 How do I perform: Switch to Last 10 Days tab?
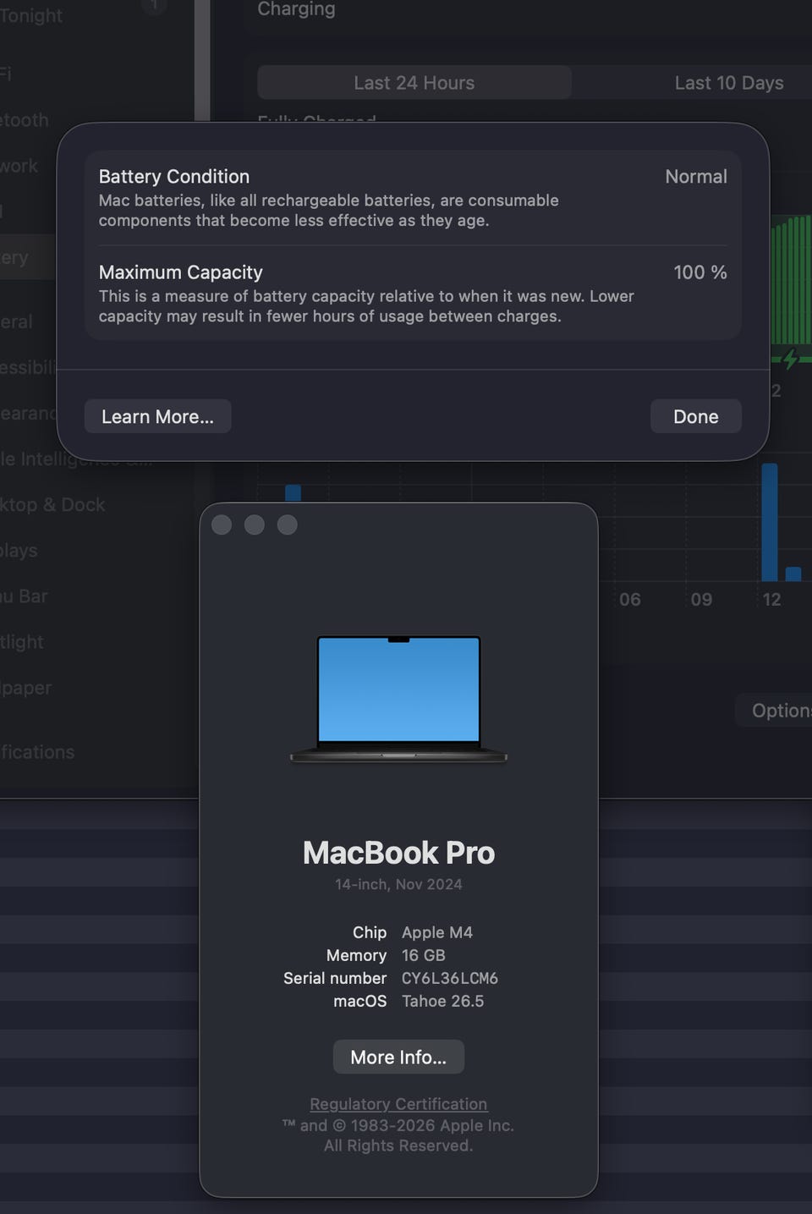pyautogui.click(x=729, y=83)
